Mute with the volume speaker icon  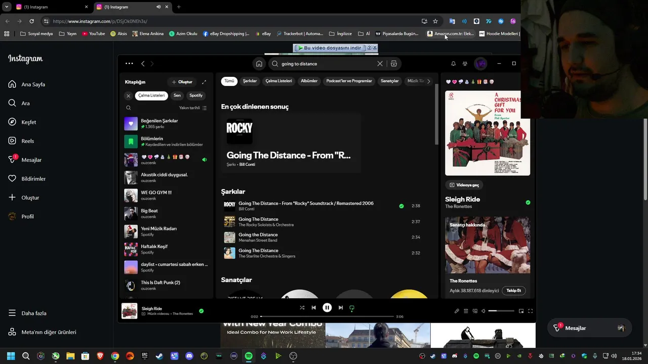(x=483, y=311)
